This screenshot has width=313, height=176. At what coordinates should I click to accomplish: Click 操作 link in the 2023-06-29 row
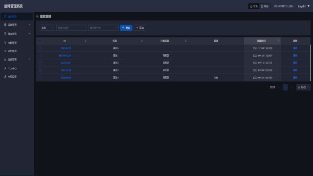295,77
